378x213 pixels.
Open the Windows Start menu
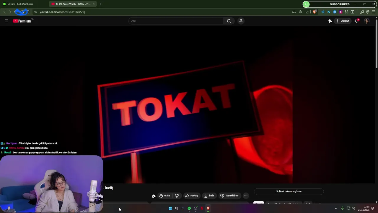pos(170,208)
